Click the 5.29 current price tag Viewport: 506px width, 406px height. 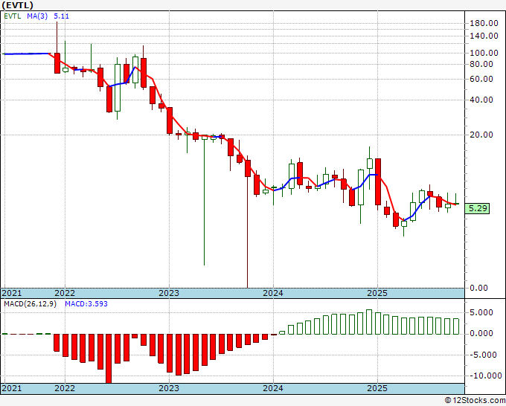pyautogui.click(x=477, y=208)
